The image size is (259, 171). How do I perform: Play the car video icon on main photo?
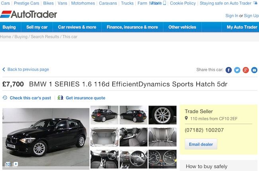tap(16, 164)
